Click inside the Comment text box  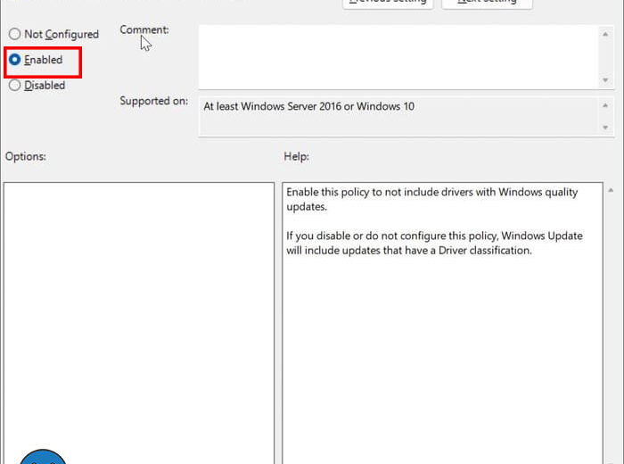tap(398, 57)
